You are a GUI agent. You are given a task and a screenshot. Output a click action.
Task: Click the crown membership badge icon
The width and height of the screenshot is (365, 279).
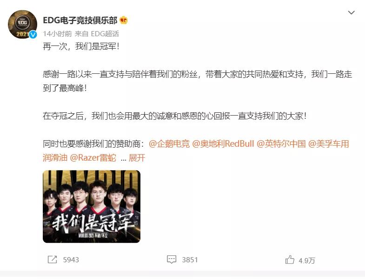pos(124,20)
